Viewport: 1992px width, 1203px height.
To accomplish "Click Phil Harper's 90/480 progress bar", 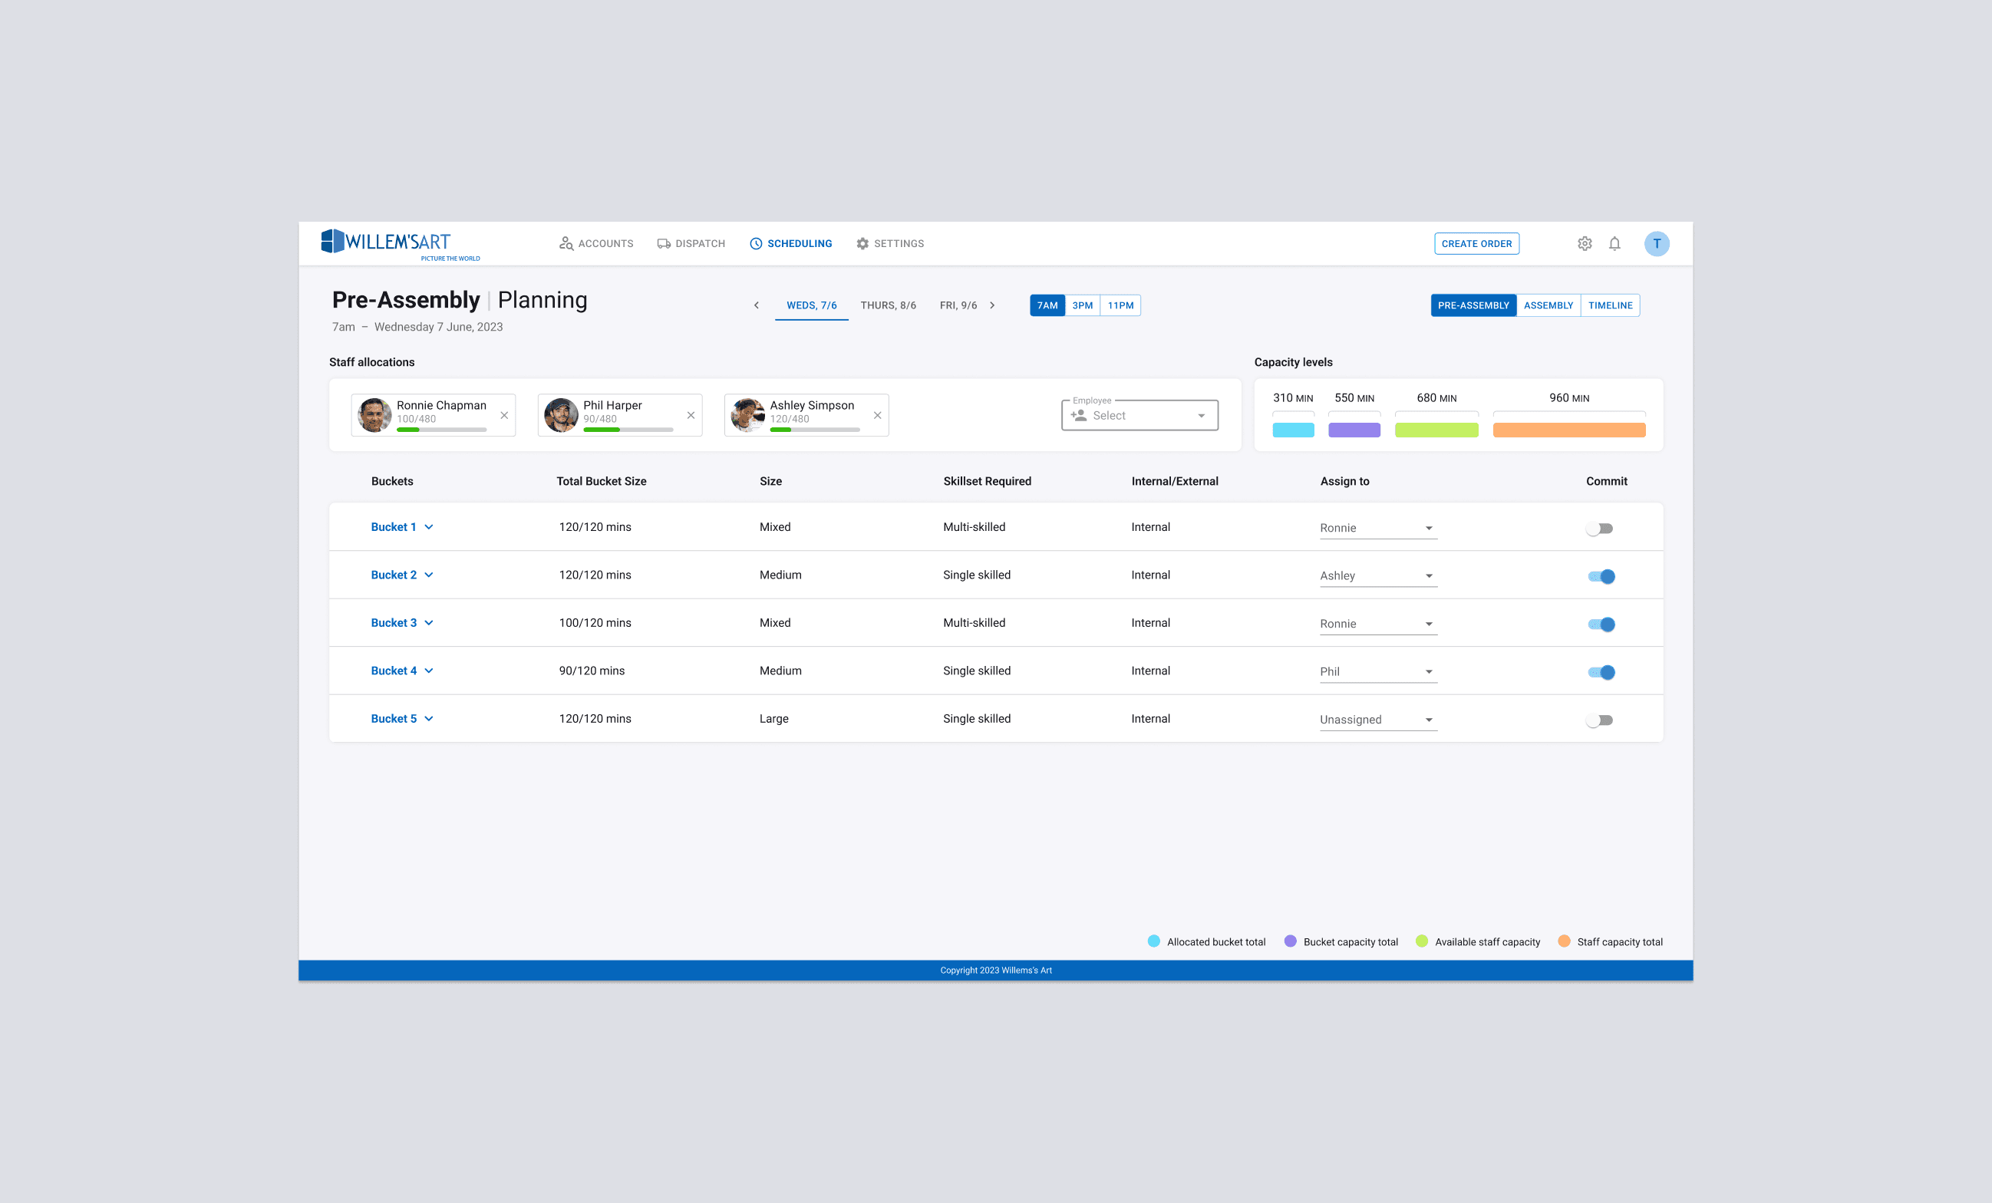I will (x=628, y=430).
